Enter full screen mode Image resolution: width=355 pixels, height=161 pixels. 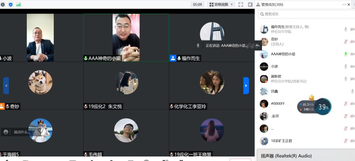tap(241, 4)
